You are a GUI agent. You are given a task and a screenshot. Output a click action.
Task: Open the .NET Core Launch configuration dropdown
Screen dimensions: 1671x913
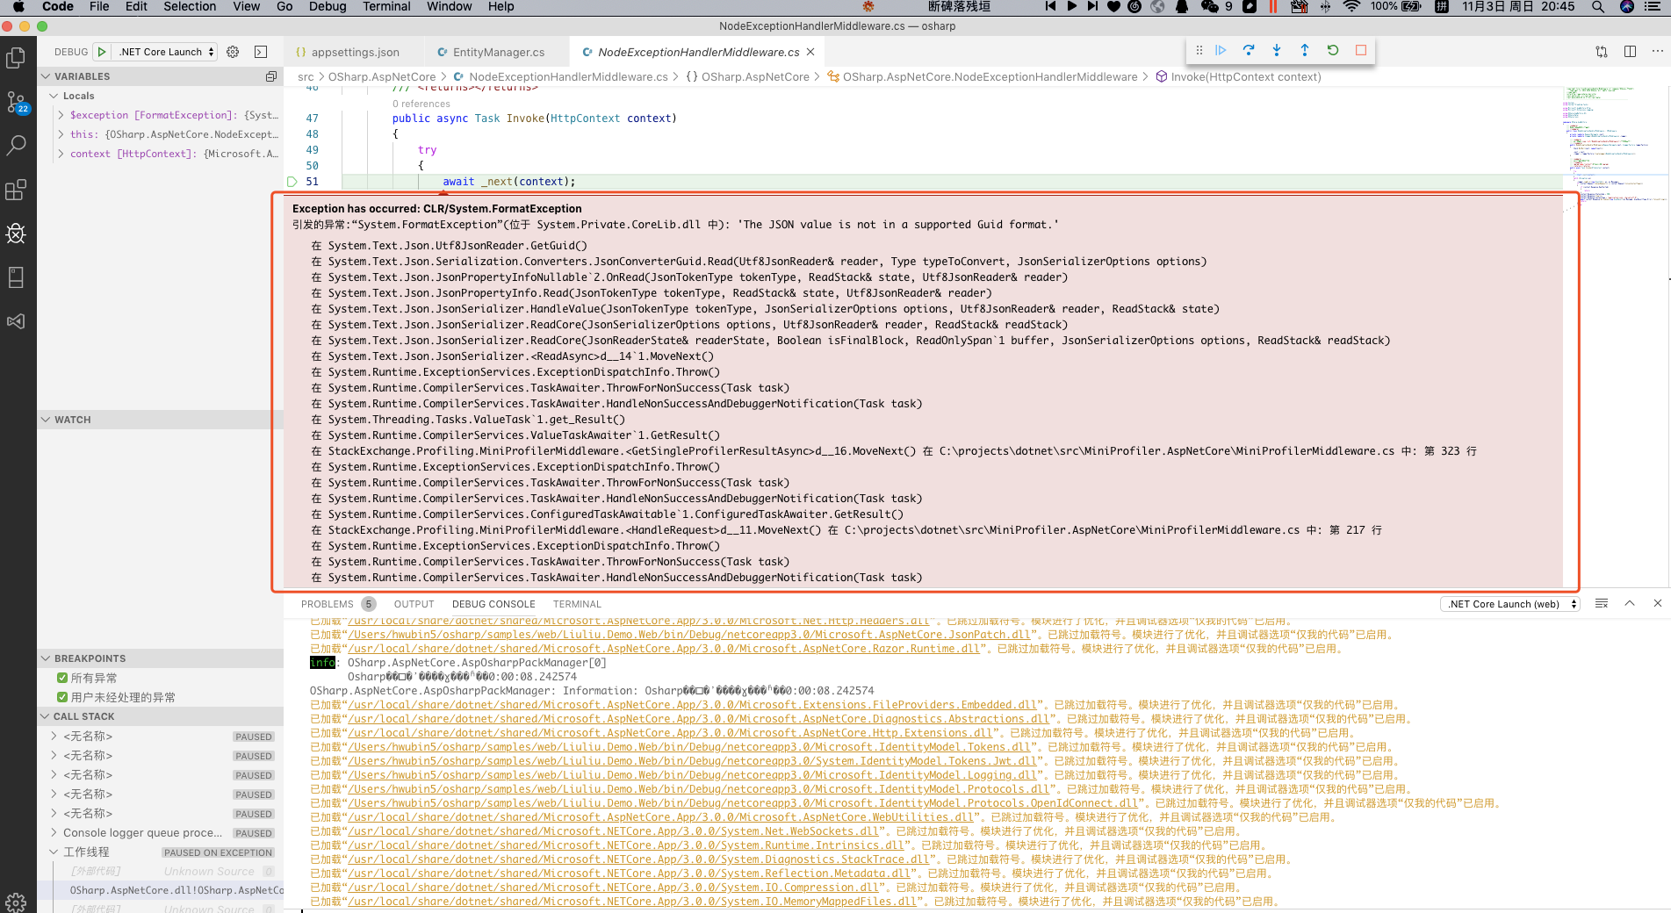point(163,51)
